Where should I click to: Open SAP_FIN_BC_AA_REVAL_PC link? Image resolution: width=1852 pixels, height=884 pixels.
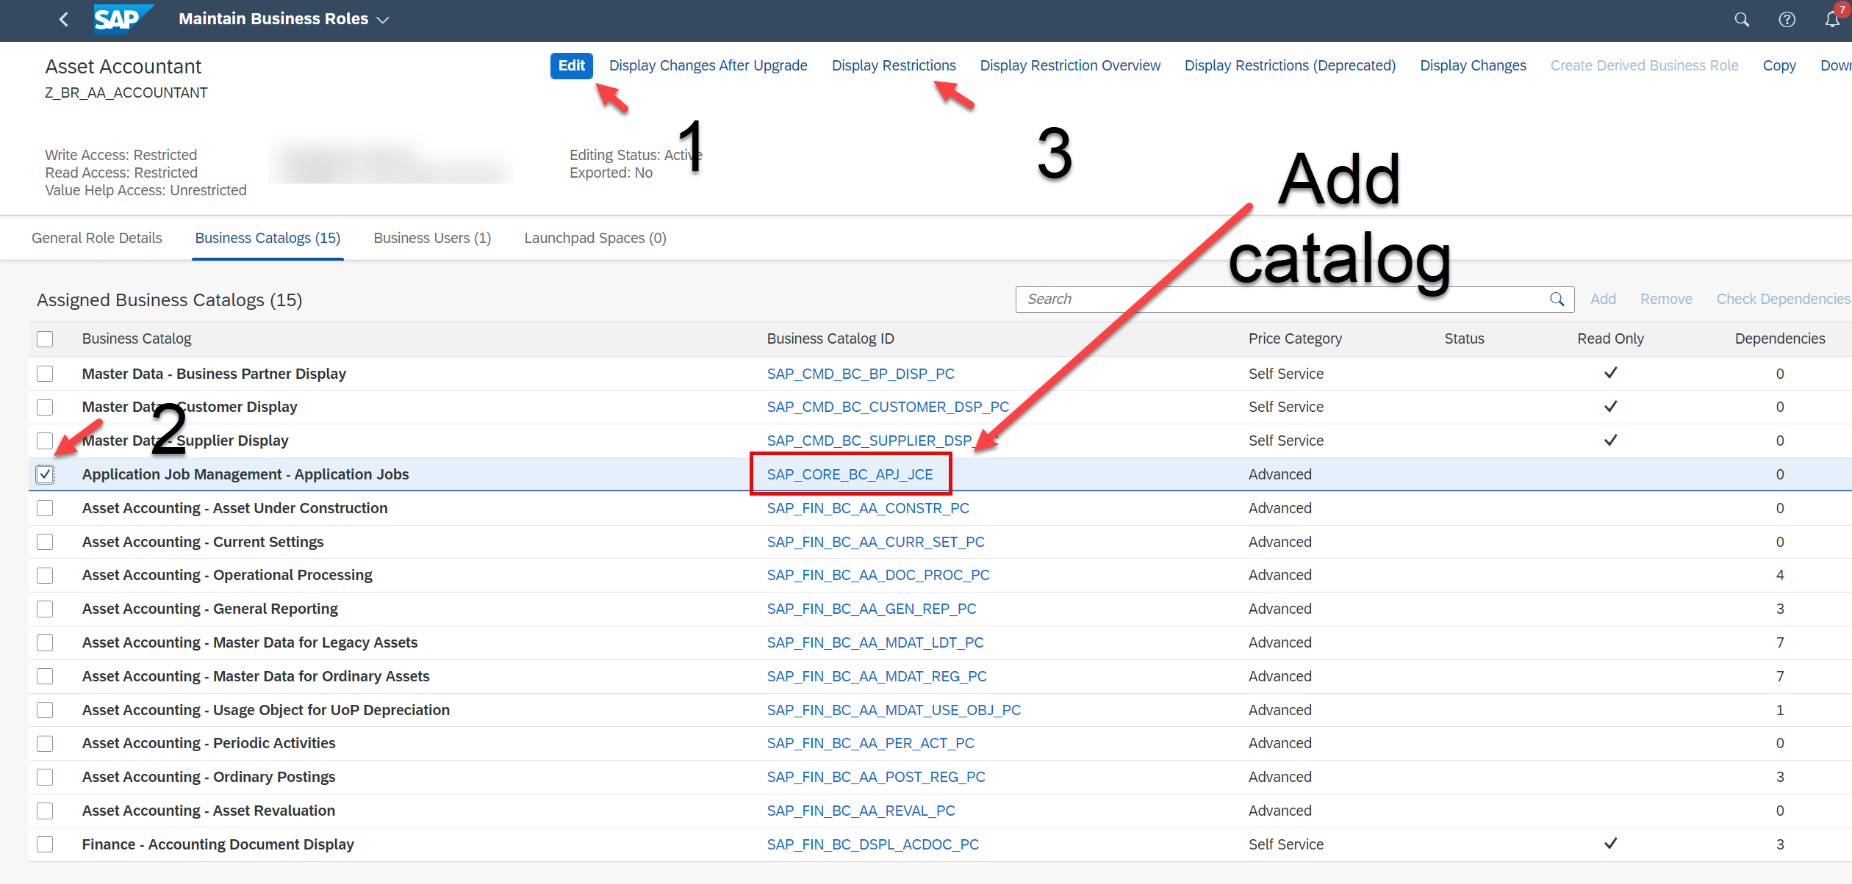861,811
